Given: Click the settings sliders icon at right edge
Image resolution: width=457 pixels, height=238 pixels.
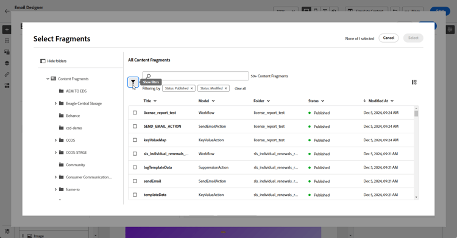Looking at the screenshot, I should coord(450,29).
